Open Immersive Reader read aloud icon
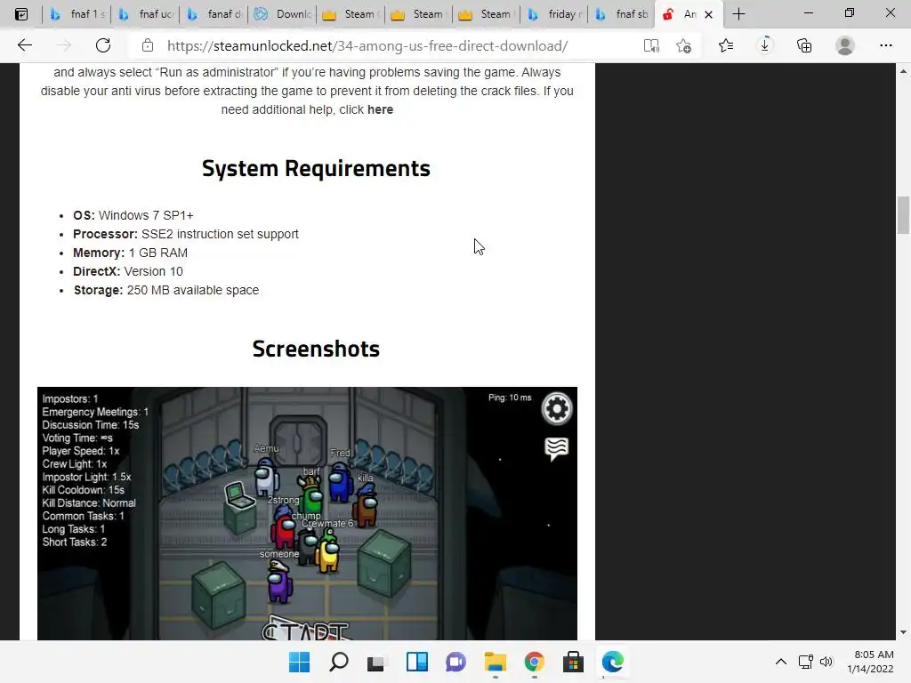 pos(651,45)
